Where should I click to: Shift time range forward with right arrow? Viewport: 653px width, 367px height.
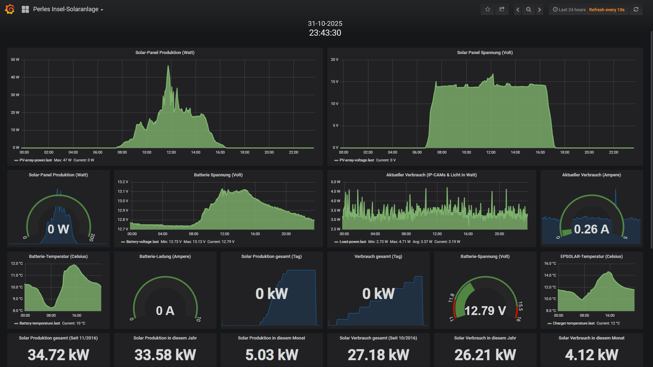(x=539, y=10)
